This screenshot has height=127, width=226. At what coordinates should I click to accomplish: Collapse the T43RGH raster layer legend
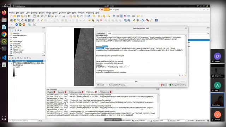point(10,63)
